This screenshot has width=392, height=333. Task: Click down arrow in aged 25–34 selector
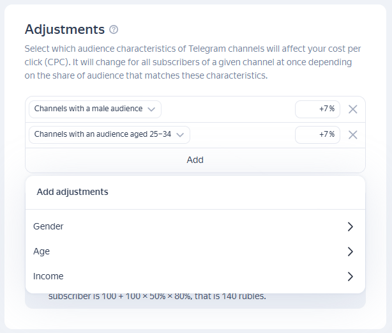click(180, 135)
